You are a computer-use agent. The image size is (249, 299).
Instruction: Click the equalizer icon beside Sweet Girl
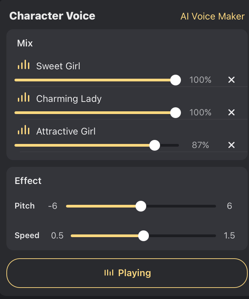pos(24,65)
